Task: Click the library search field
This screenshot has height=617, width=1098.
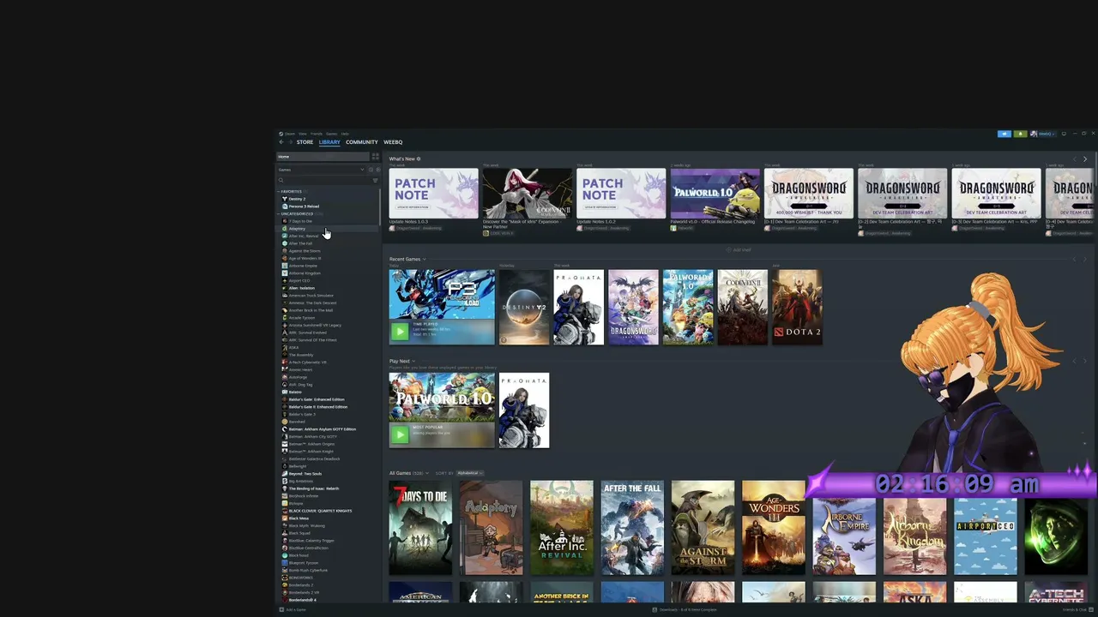Action: (x=323, y=180)
